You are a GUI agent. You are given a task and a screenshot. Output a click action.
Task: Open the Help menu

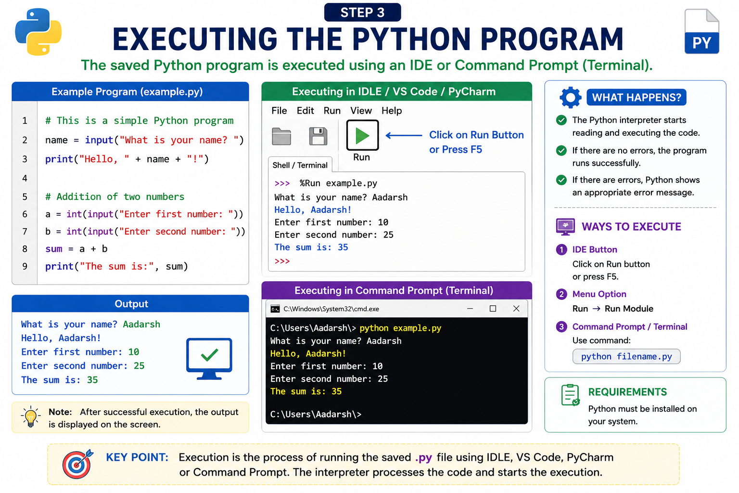pos(392,111)
